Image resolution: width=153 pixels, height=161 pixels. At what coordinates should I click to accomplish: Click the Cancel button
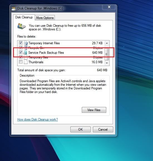[x=103, y=129]
